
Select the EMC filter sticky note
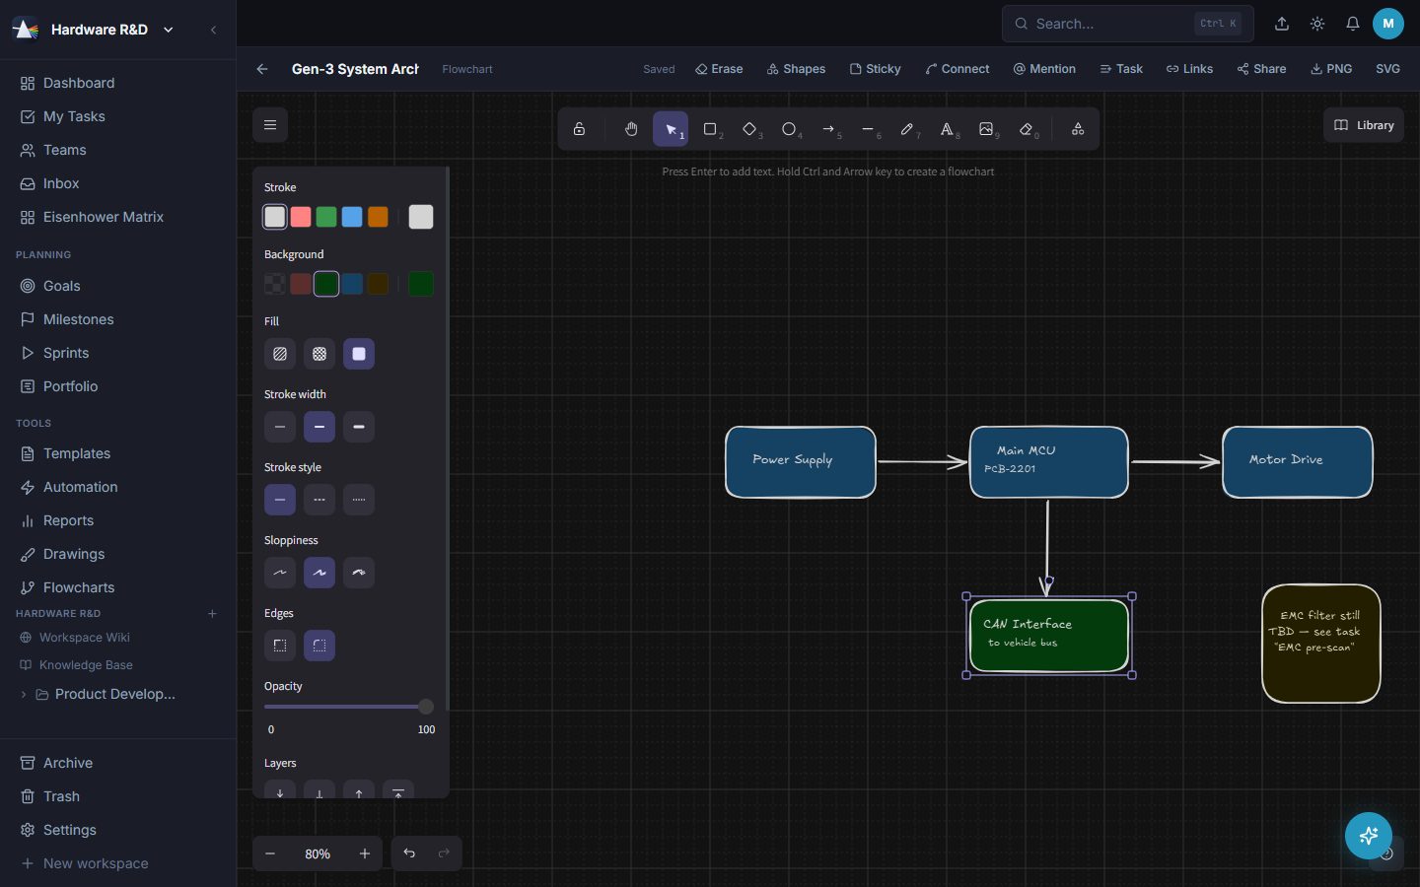pyautogui.click(x=1321, y=644)
